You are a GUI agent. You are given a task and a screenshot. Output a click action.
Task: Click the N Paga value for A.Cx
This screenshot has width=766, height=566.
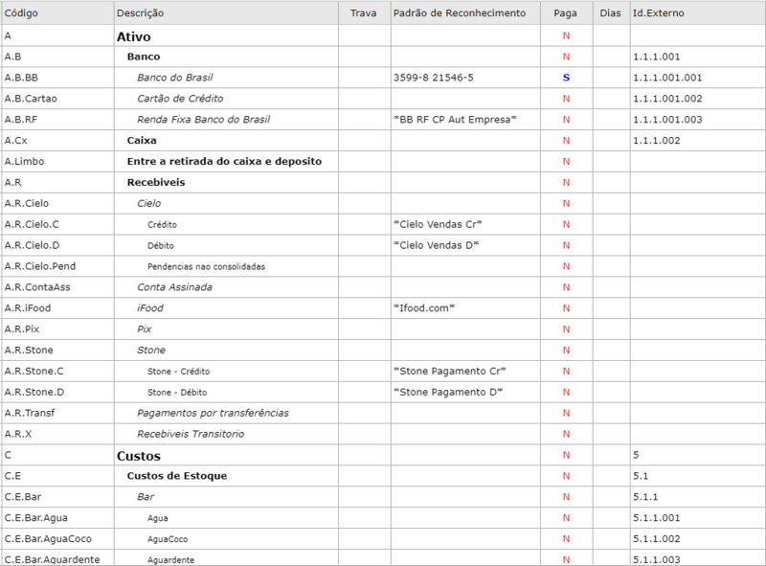coord(566,141)
